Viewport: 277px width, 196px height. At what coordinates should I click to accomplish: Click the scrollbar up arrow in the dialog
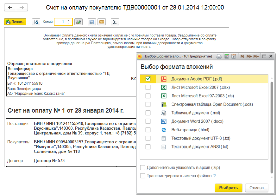272,78
